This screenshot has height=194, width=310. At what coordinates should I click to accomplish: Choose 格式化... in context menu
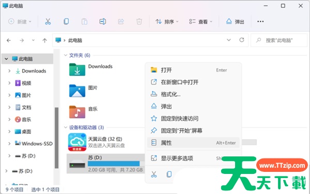[x=193, y=94]
